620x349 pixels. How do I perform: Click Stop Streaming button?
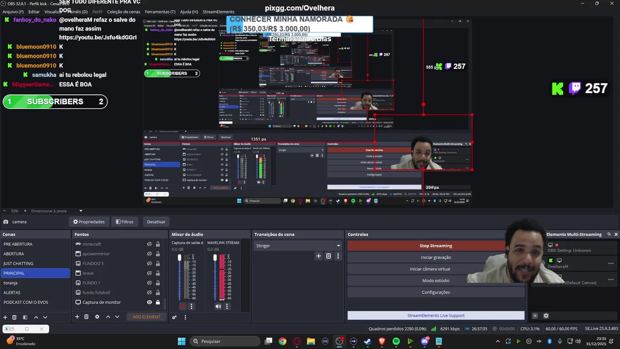click(x=436, y=246)
